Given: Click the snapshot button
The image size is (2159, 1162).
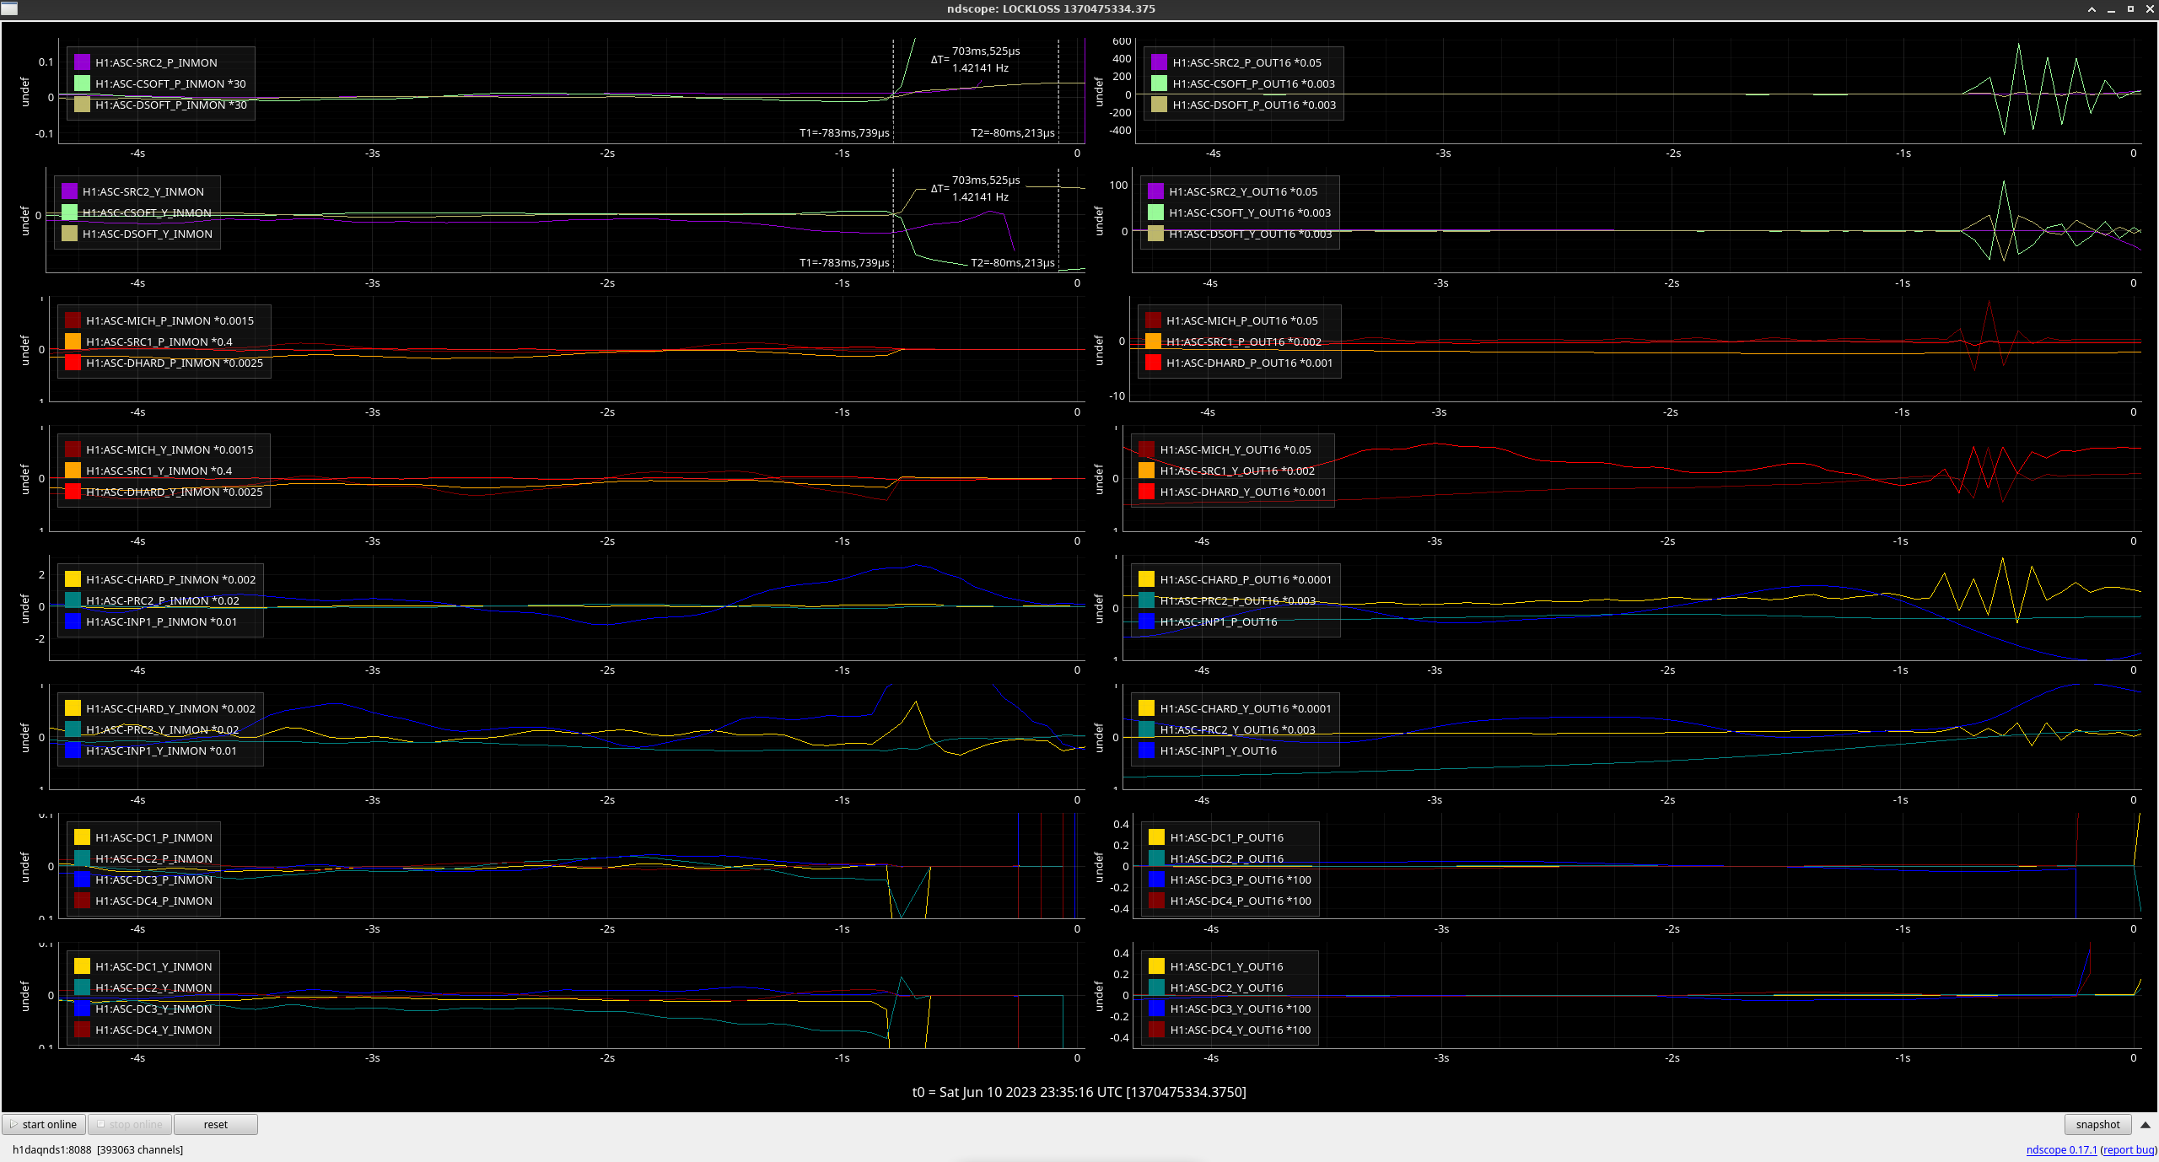Looking at the screenshot, I should [x=2097, y=1124].
